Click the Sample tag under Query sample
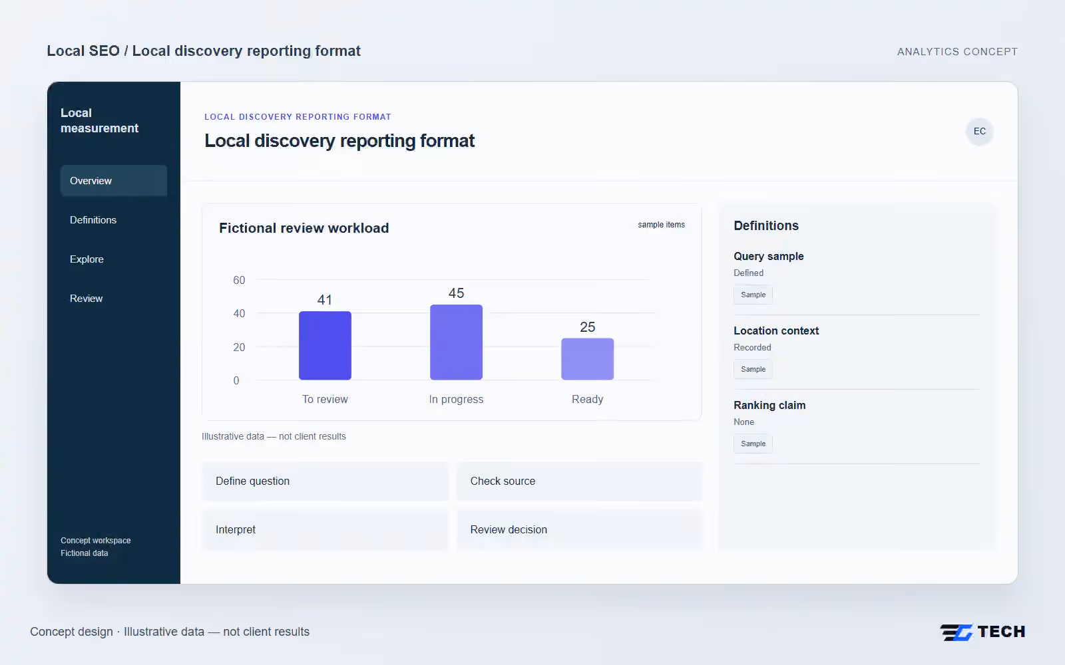Viewport: 1065px width, 665px height. pyautogui.click(x=753, y=295)
